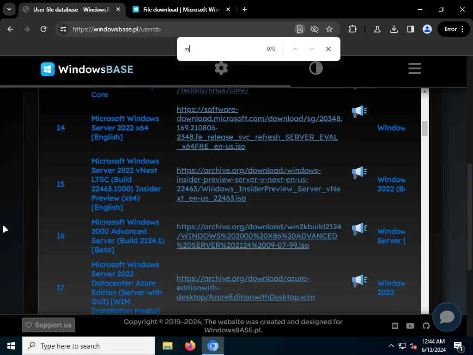Open archive.org AzureEditionwithDesktop.wim link

(x=246, y=288)
